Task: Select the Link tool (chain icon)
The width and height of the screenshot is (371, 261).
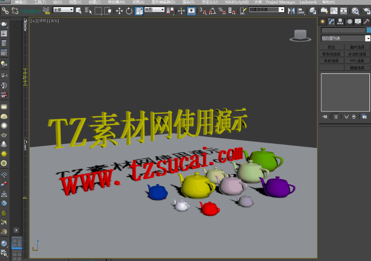Action: (x=5, y=11)
